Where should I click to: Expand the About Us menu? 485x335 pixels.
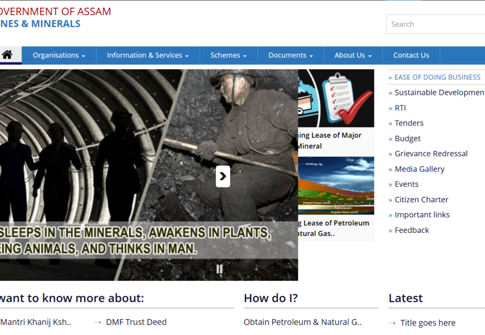pyautogui.click(x=353, y=55)
